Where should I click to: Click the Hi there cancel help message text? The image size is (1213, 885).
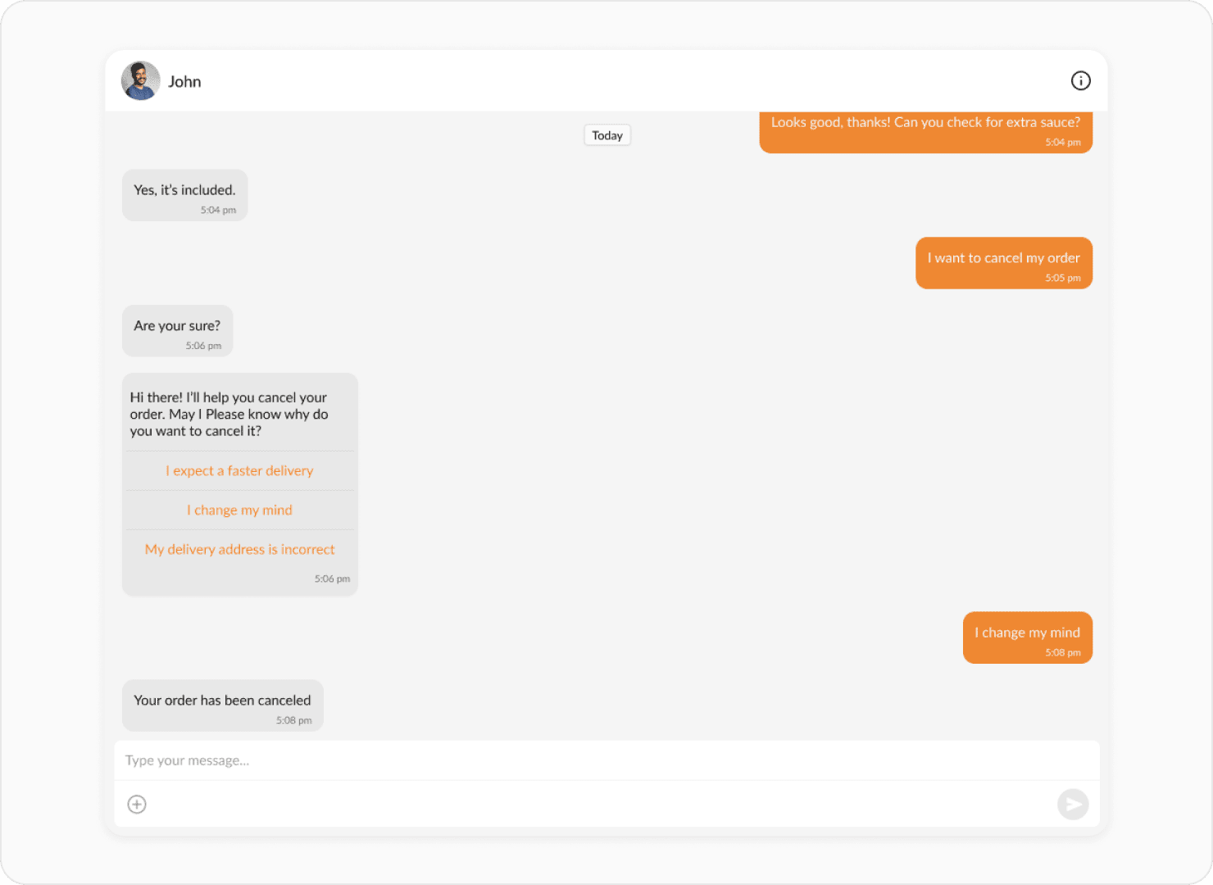[x=229, y=414]
